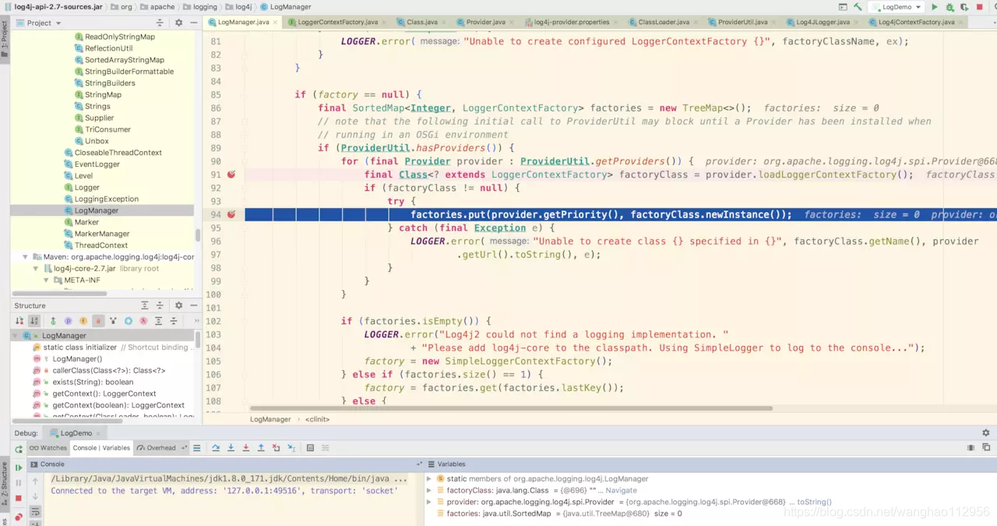Run with coverage icon in top toolbar
Screen dimensions: 997x526
point(964,7)
